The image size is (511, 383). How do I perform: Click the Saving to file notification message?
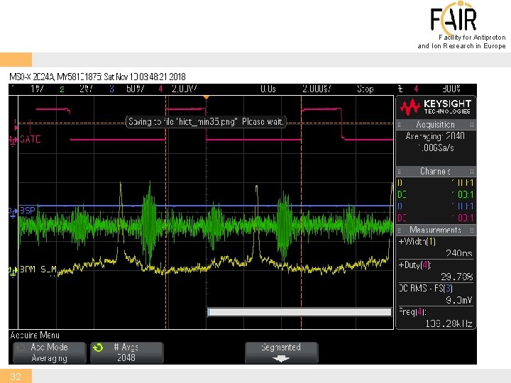206,122
